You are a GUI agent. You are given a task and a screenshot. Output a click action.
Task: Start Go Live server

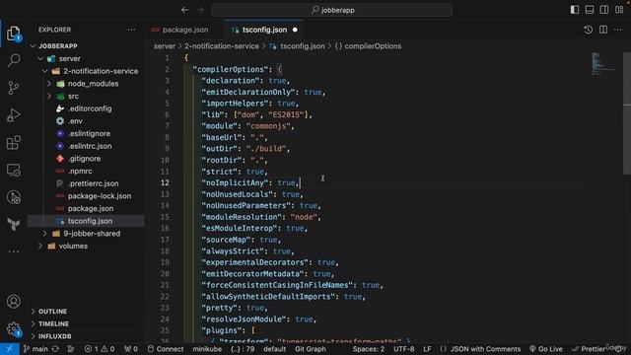[x=545, y=349]
